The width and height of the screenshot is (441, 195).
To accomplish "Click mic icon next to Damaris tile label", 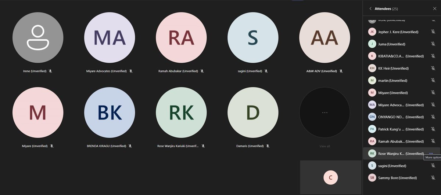I will pyautogui.click(x=268, y=146).
